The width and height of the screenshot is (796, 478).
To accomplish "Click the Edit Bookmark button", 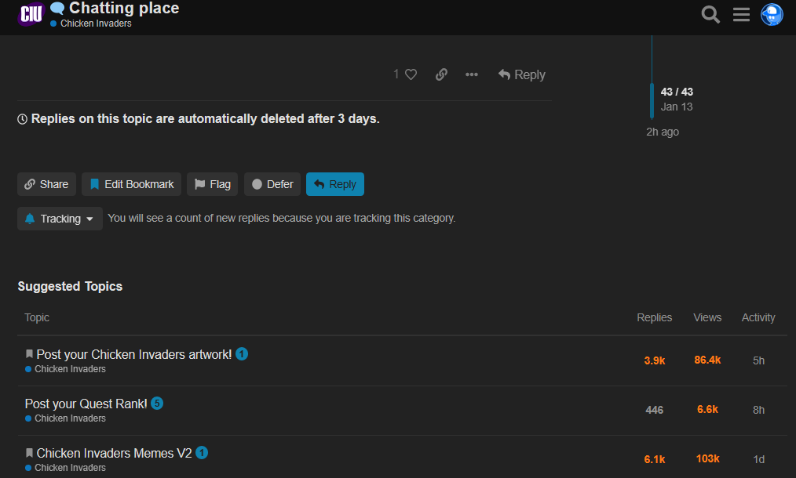I will click(x=131, y=184).
